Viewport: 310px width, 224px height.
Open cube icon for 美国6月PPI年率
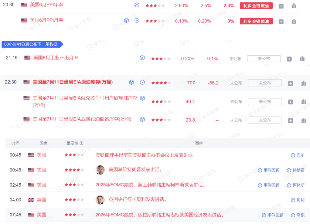pyautogui.click(x=137, y=5)
